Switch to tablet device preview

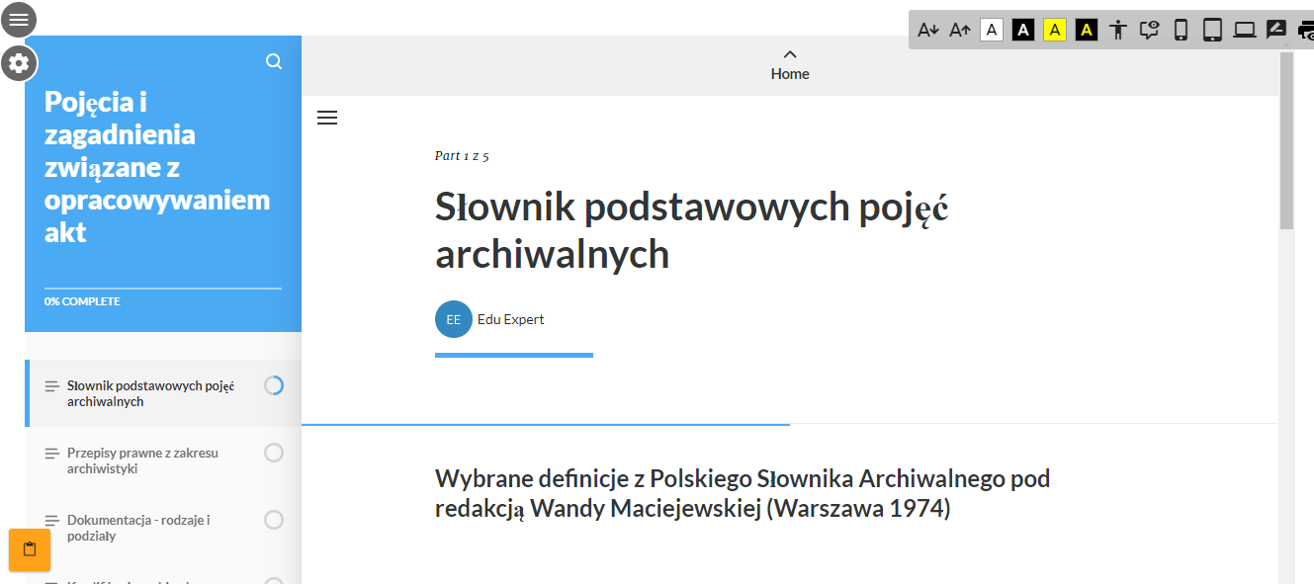1211,30
